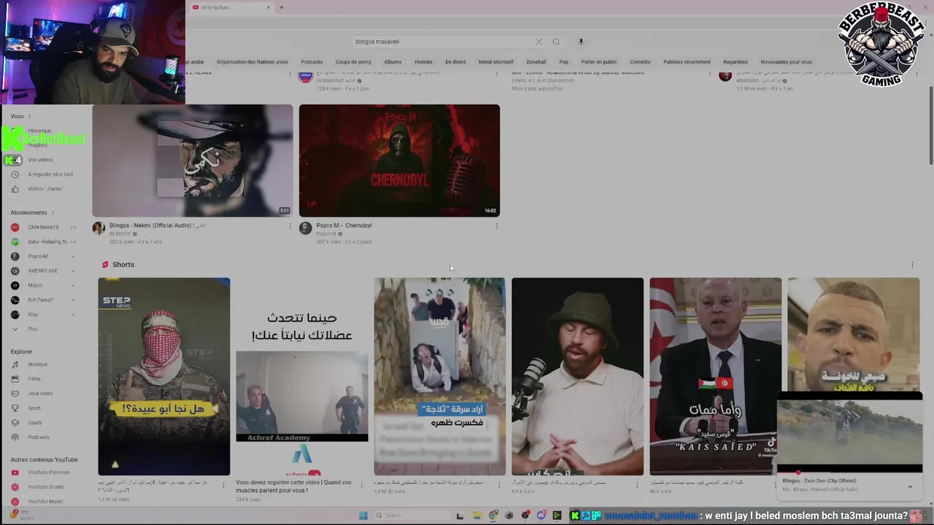Expand the miniplayer queue chevron

click(x=910, y=486)
